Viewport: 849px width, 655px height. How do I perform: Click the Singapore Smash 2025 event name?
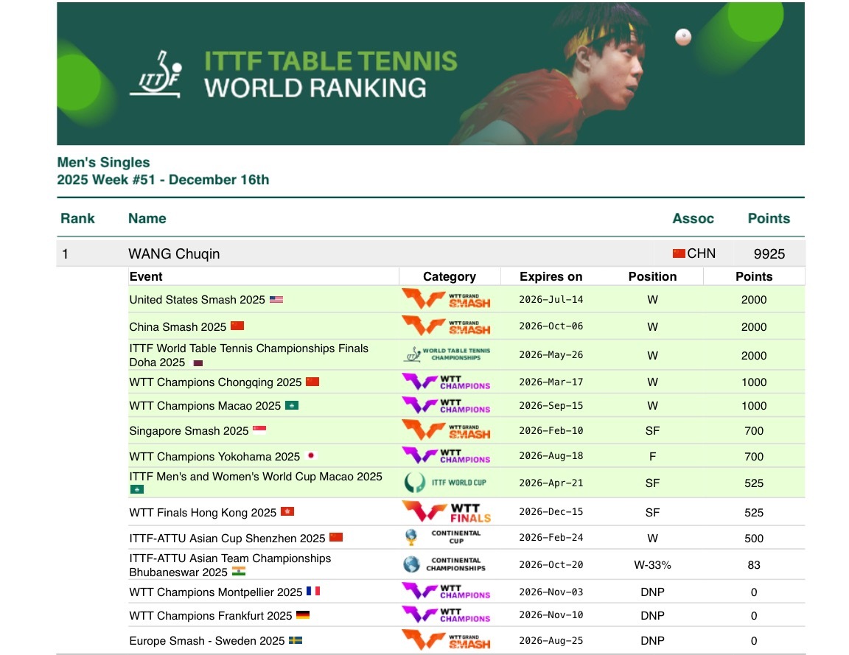pos(189,431)
